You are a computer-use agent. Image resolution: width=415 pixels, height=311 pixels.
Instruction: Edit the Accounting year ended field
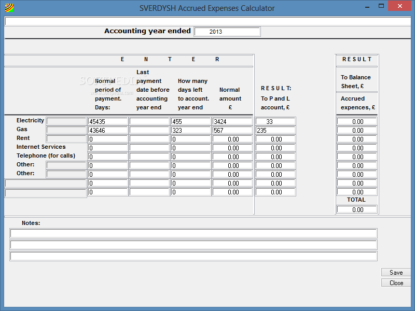tap(227, 32)
